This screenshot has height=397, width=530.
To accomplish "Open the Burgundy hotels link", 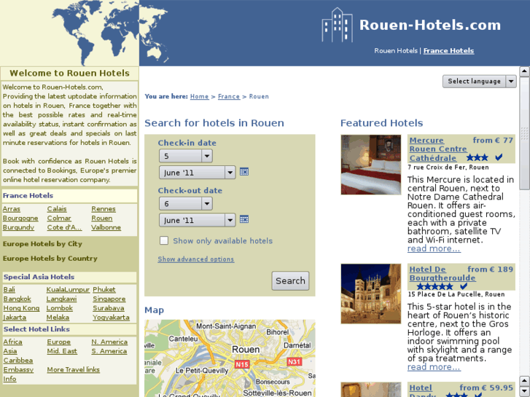I will click(19, 227).
